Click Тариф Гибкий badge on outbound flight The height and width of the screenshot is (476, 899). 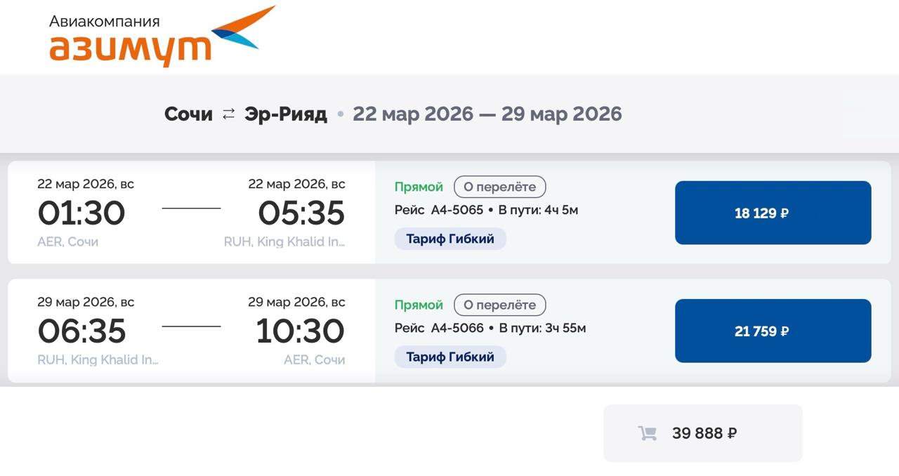449,239
